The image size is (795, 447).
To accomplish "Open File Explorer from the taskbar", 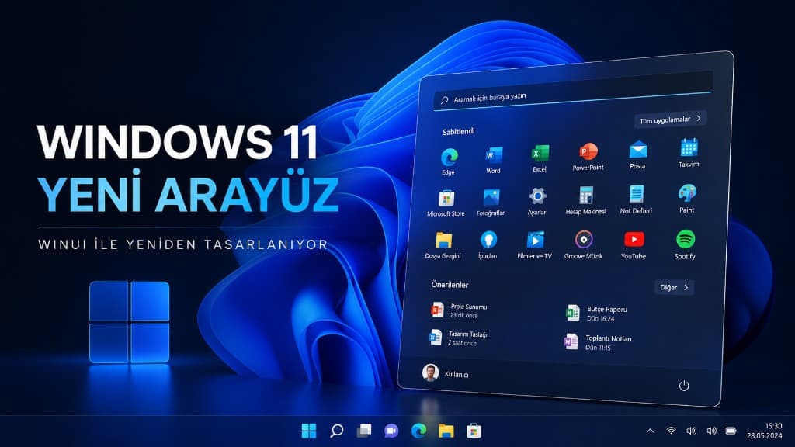I will (446, 431).
